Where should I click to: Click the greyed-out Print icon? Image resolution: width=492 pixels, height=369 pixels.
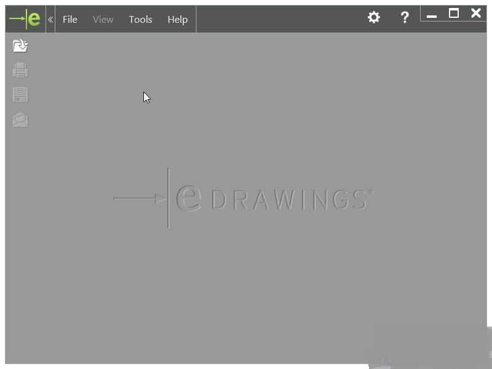pyautogui.click(x=20, y=71)
